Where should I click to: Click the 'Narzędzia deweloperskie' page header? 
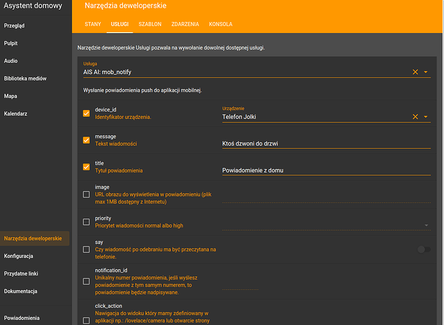pyautogui.click(x=125, y=6)
